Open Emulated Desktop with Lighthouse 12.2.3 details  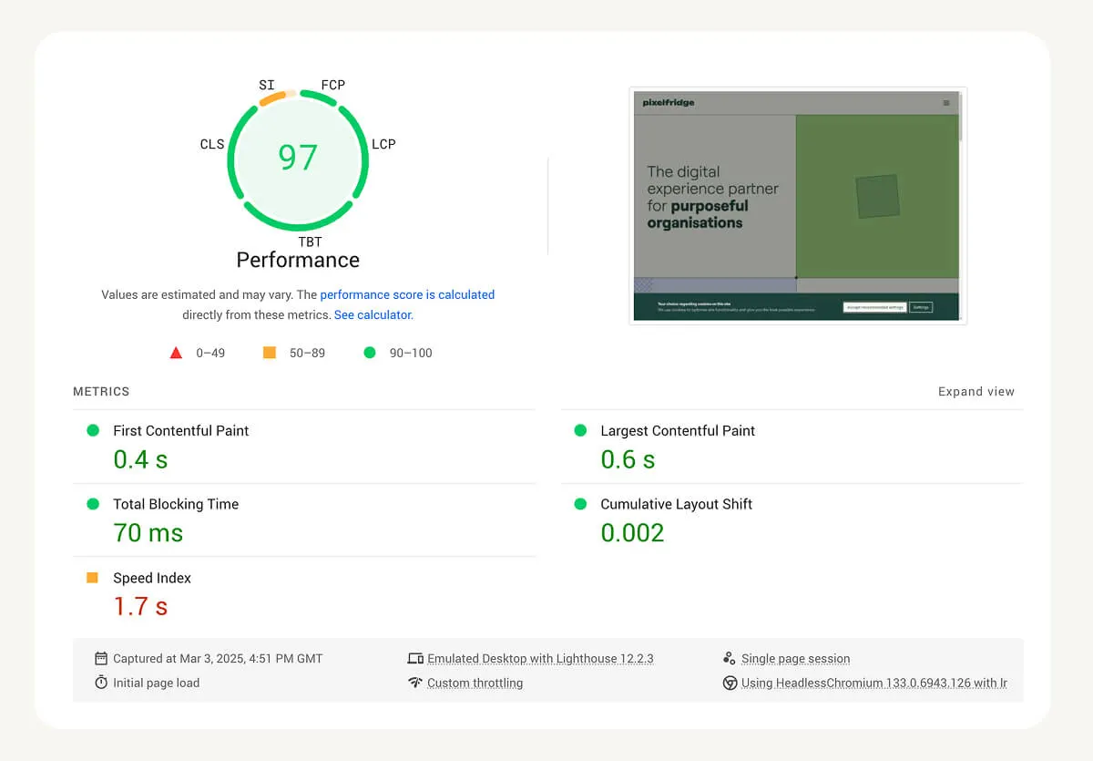point(540,658)
